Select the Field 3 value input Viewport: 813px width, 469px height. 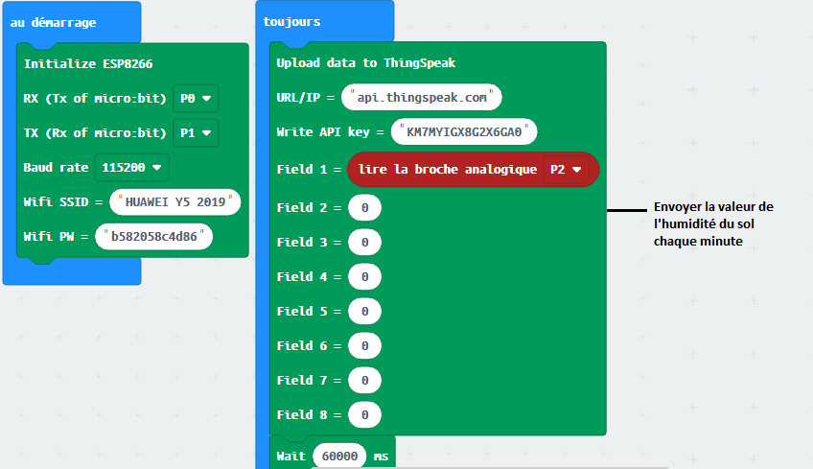click(365, 243)
